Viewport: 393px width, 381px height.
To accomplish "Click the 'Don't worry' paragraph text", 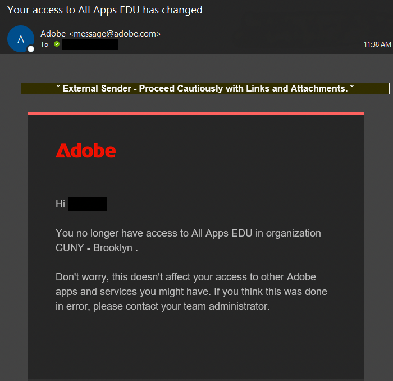I will (x=185, y=277).
